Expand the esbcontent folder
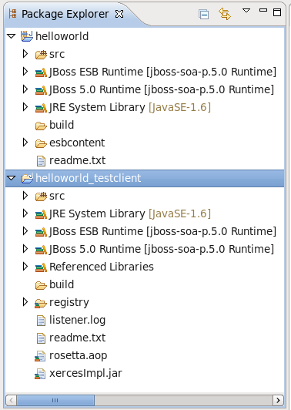291x410 pixels. point(25,143)
